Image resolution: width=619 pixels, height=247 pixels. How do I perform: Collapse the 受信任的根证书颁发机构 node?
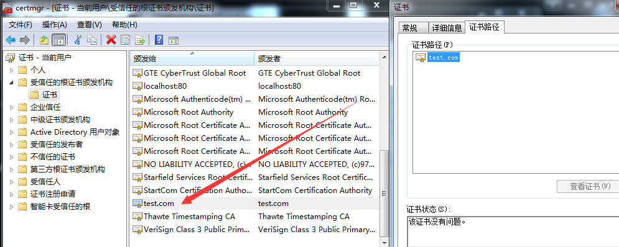tap(11, 83)
